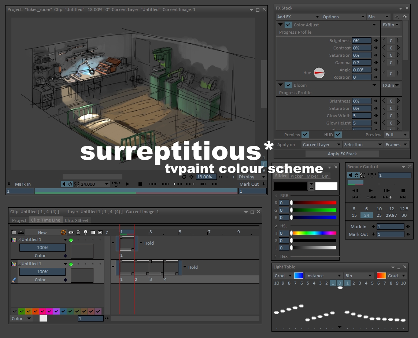The width and height of the screenshot is (418, 338).
Task: Click the redo arrow in FX Stack
Action: click(405, 17)
